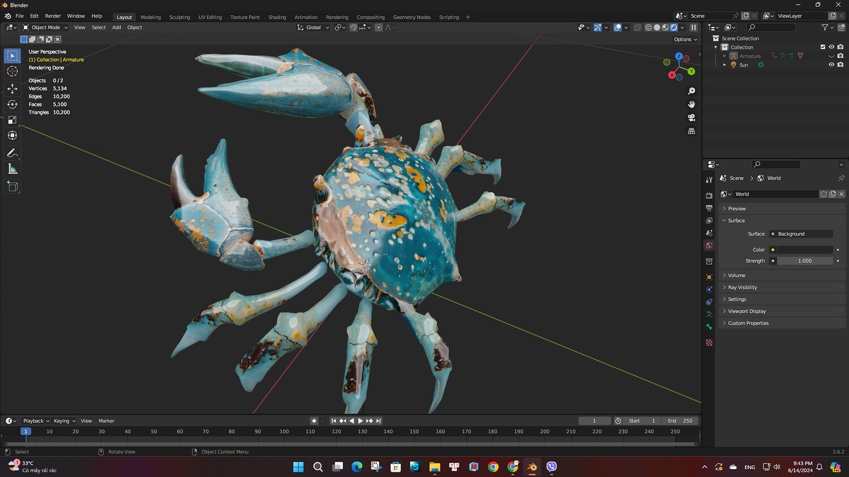Expand the Ray Visibility panel
This screenshot has height=477, width=849.
742,287
